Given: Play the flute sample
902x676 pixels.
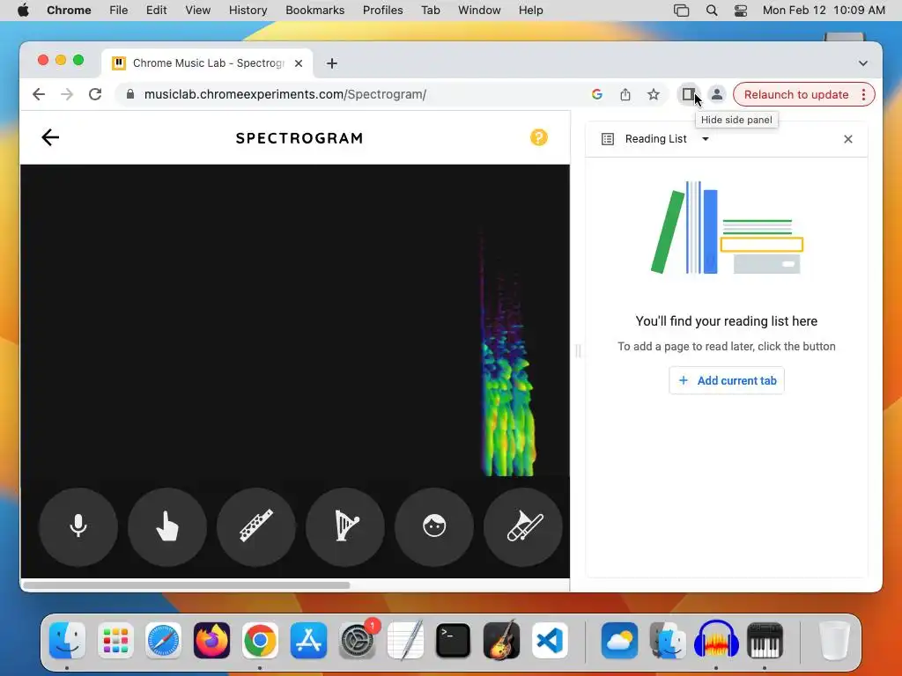Looking at the screenshot, I should (256, 526).
